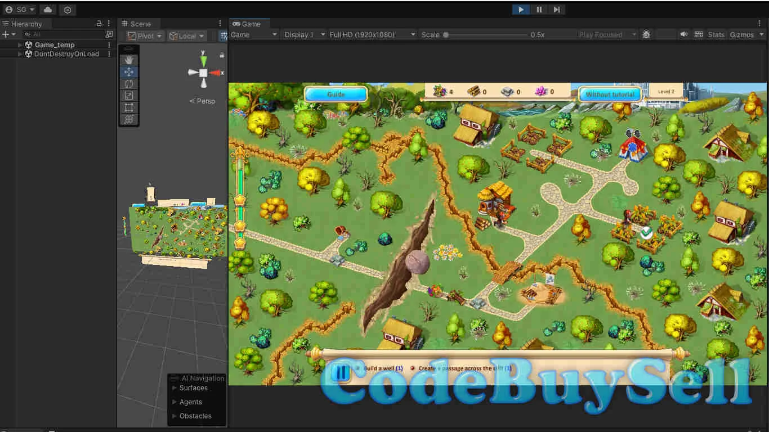Toggle Gizmos in the Game view

pyautogui.click(x=741, y=34)
